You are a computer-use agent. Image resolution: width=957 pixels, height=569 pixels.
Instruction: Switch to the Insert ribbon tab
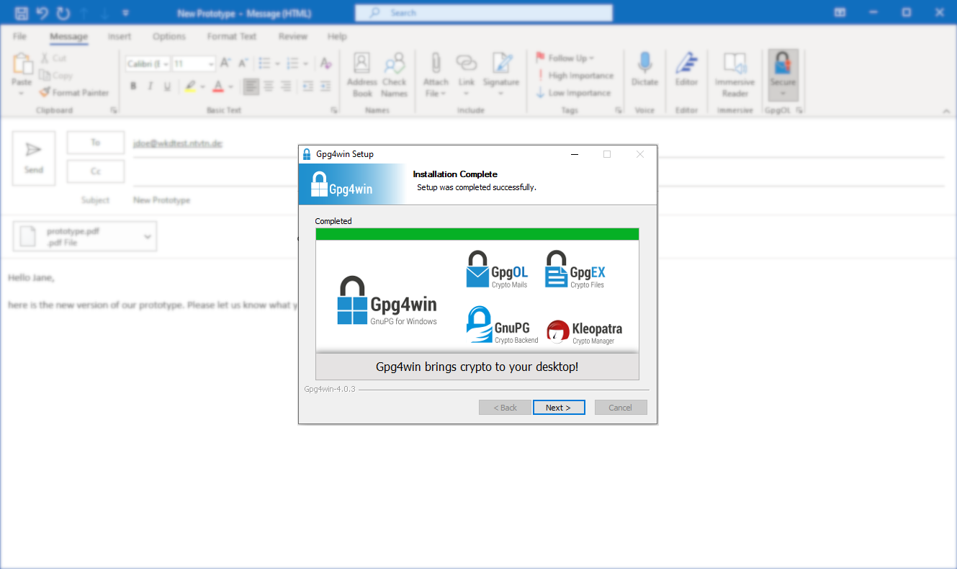coord(120,37)
